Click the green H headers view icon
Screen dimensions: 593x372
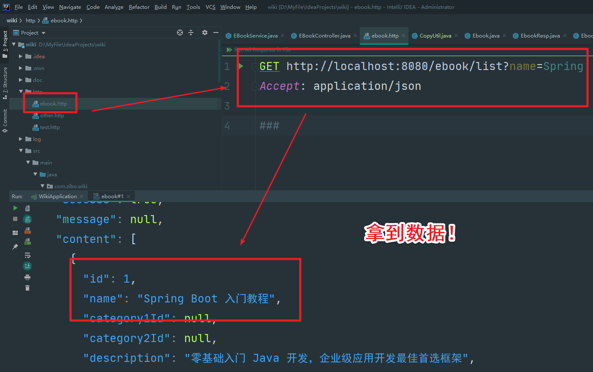27,242
